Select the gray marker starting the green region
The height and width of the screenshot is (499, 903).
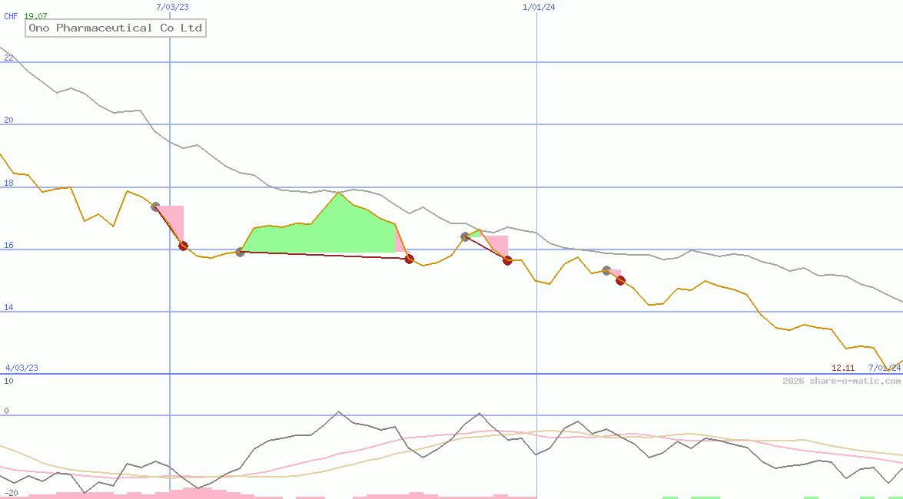coord(240,251)
